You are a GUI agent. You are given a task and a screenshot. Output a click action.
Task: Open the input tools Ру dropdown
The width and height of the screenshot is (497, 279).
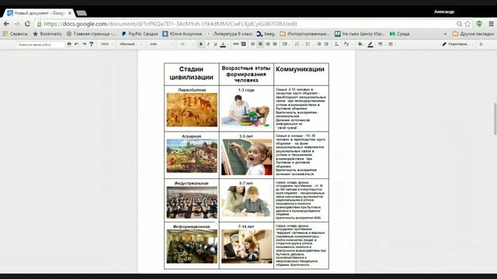(348, 44)
